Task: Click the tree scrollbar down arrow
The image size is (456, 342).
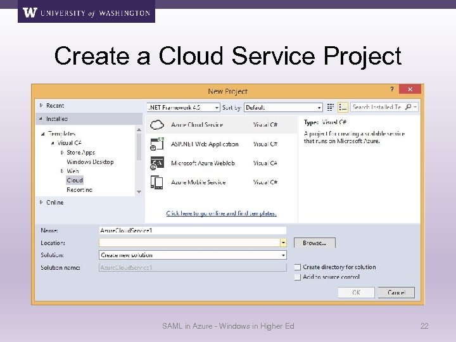Action: 139,192
